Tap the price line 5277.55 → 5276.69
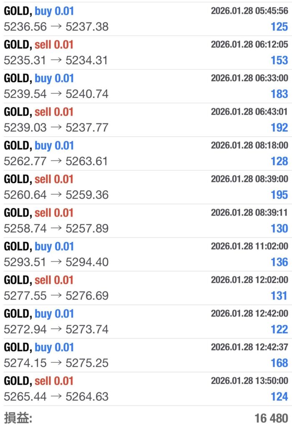The width and height of the screenshot is (292, 427). coord(56,296)
